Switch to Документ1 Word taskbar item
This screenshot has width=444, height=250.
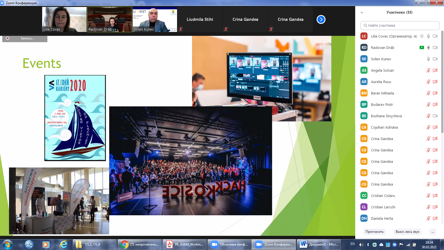[319, 244]
